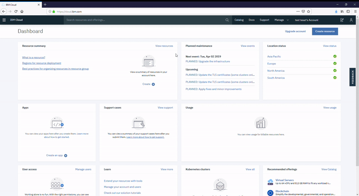The height and width of the screenshot is (196, 359).
Task: Click View support link
Action: pyautogui.click(x=165, y=108)
